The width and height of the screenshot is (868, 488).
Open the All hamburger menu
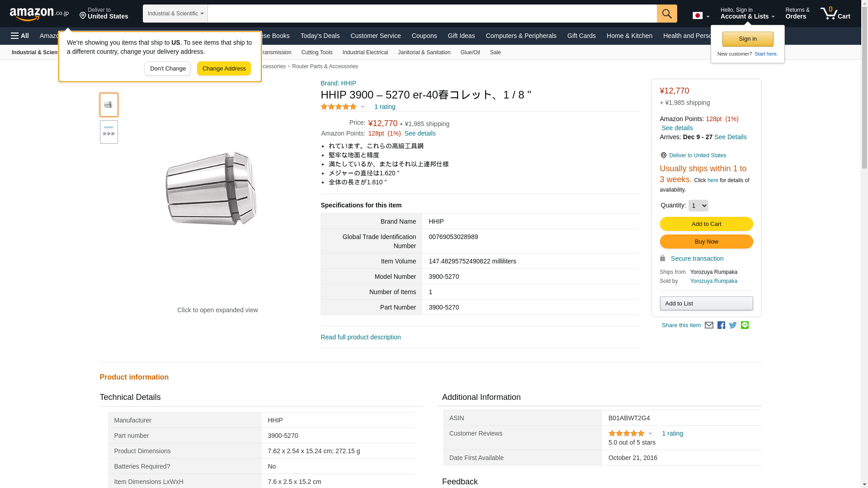(x=20, y=36)
